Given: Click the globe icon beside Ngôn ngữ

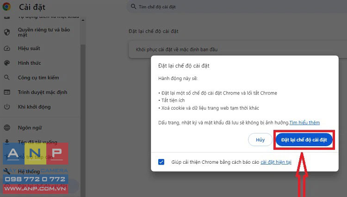Looking at the screenshot, I should (7, 128).
